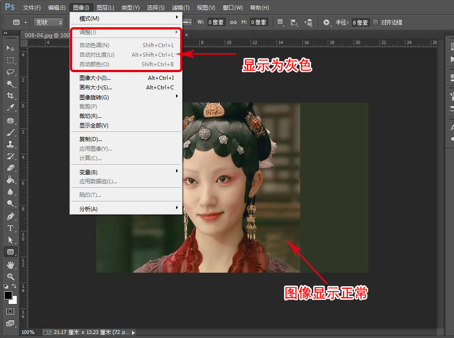454x338 pixels.
Task: Click the H height input field
Action: [x=259, y=22]
